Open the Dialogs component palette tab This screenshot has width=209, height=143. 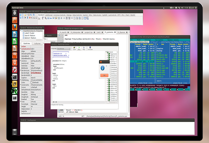pos(69,15)
